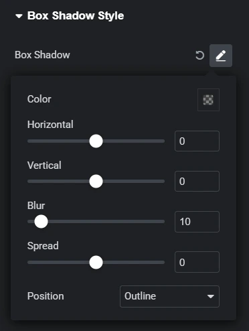Focus the Spread value input
The image size is (249, 331).
(x=197, y=262)
